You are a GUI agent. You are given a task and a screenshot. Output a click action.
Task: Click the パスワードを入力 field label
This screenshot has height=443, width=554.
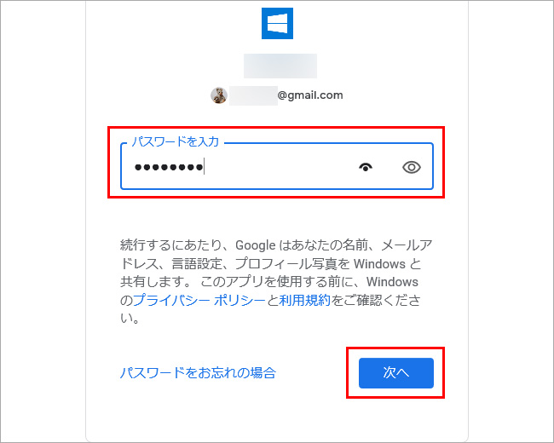176,142
